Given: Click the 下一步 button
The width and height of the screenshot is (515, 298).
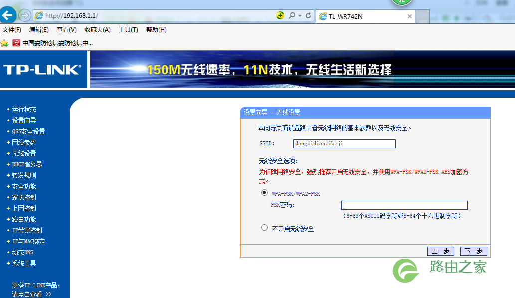Looking at the screenshot, I should tap(473, 251).
